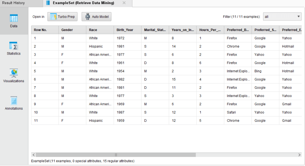Open the Data view icon
The width and height of the screenshot is (305, 166).
(14, 18)
